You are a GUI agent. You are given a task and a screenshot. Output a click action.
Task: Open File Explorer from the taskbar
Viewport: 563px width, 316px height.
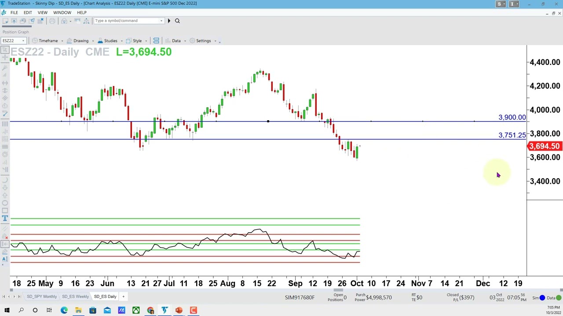coord(78,311)
